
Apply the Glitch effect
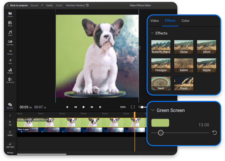206,47
